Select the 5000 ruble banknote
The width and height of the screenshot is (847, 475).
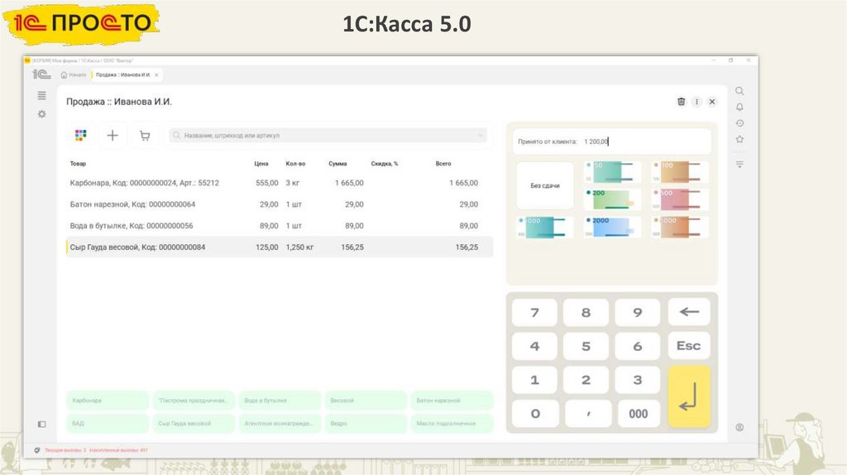(679, 227)
